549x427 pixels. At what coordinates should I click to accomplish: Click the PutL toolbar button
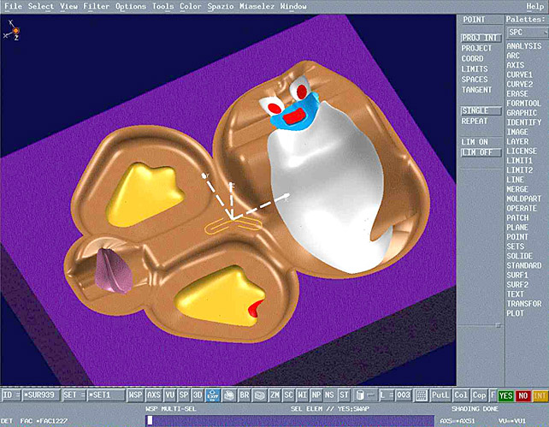(440, 395)
